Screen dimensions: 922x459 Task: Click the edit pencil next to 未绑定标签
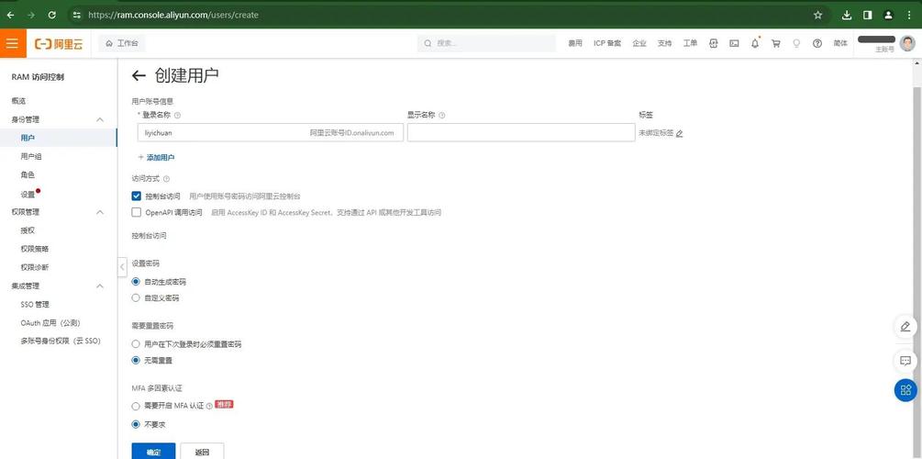coord(679,134)
